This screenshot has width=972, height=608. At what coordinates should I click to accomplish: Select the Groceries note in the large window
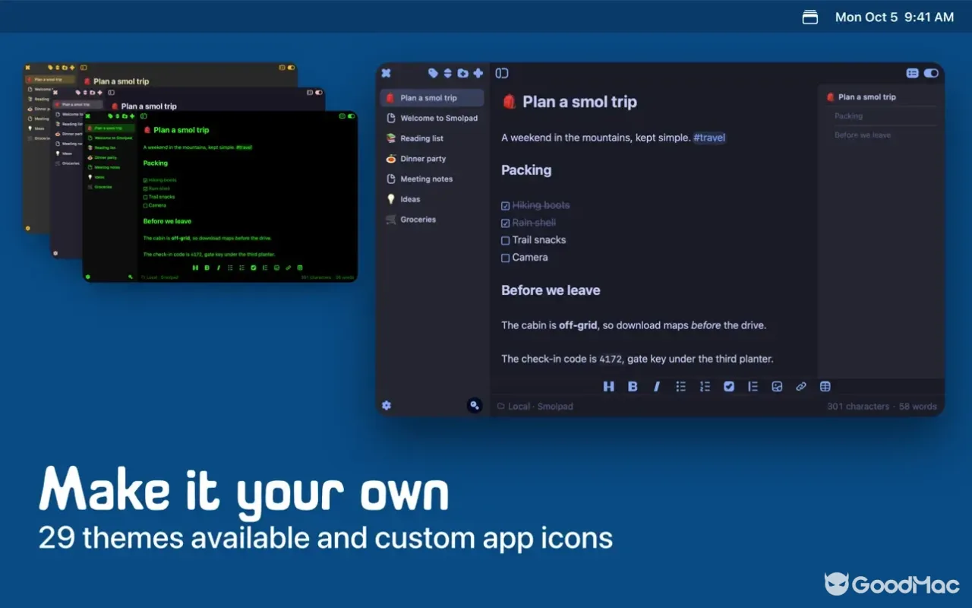pyautogui.click(x=432, y=220)
